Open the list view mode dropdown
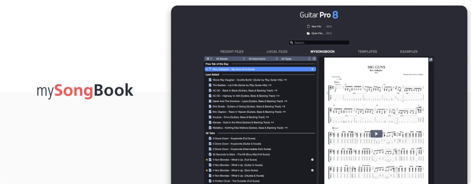 [x=209, y=58]
